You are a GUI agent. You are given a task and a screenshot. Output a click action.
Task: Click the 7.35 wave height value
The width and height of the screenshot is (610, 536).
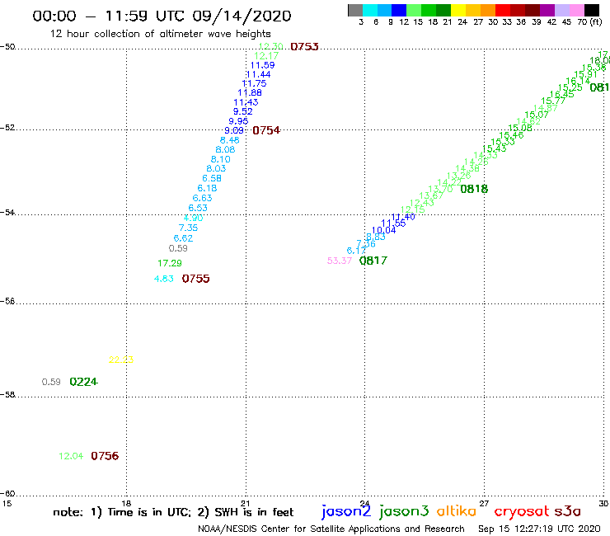pos(188,228)
